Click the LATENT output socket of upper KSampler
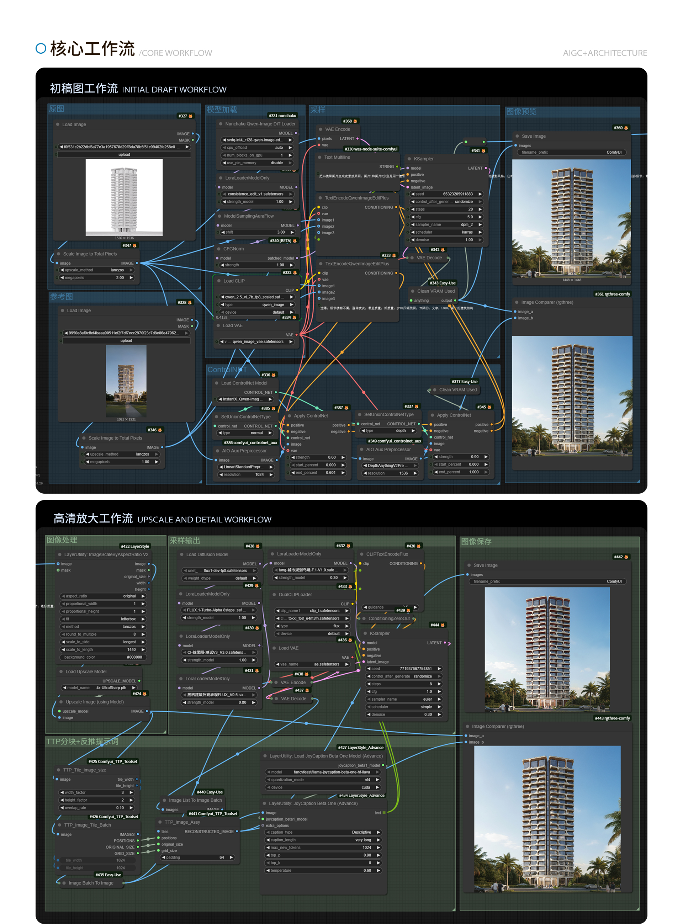 pos(485,168)
